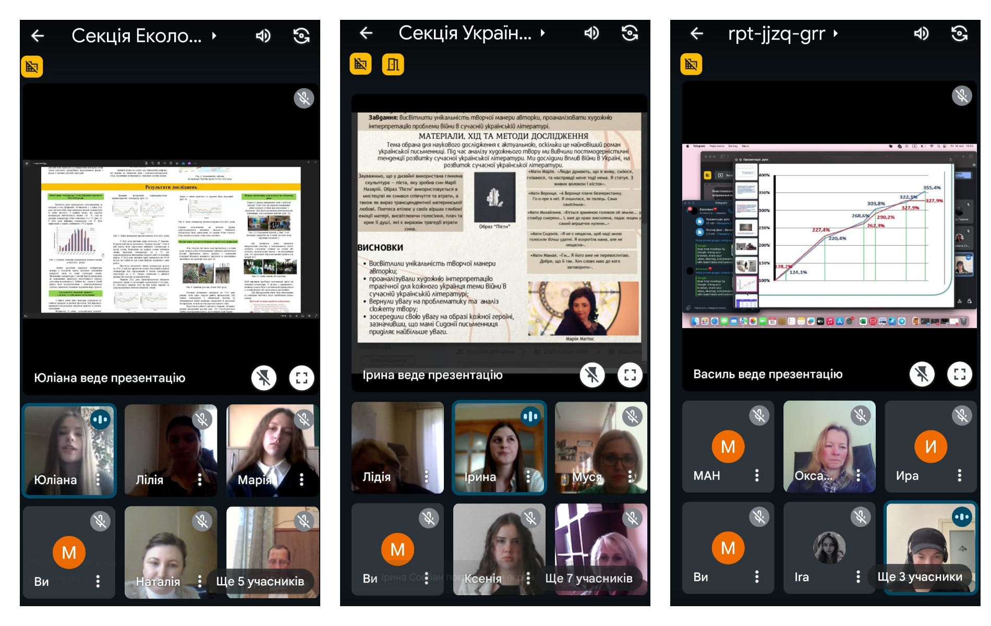Open options for your tile in rpt-jjzq-grr
The height and width of the screenshot is (626, 991).
click(757, 576)
